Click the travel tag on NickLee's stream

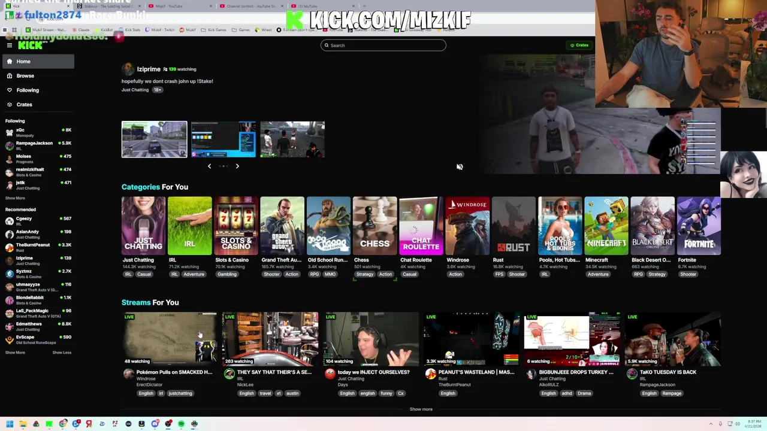coord(265,393)
